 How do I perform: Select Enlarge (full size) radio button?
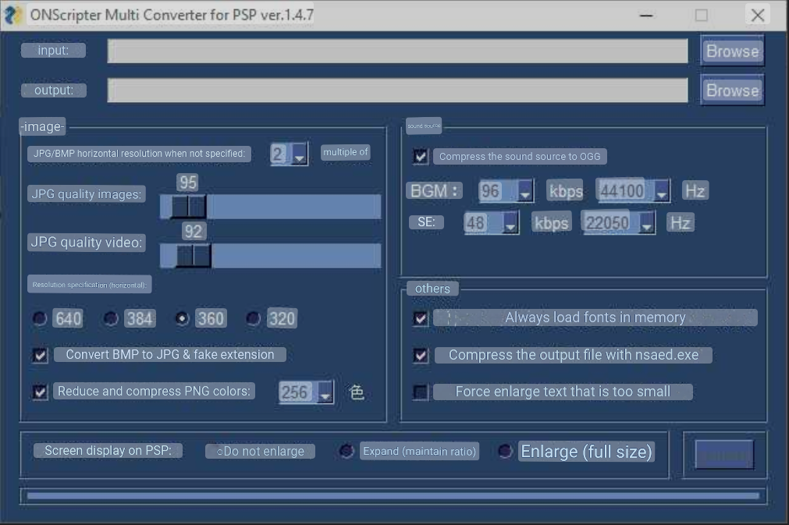[505, 451]
